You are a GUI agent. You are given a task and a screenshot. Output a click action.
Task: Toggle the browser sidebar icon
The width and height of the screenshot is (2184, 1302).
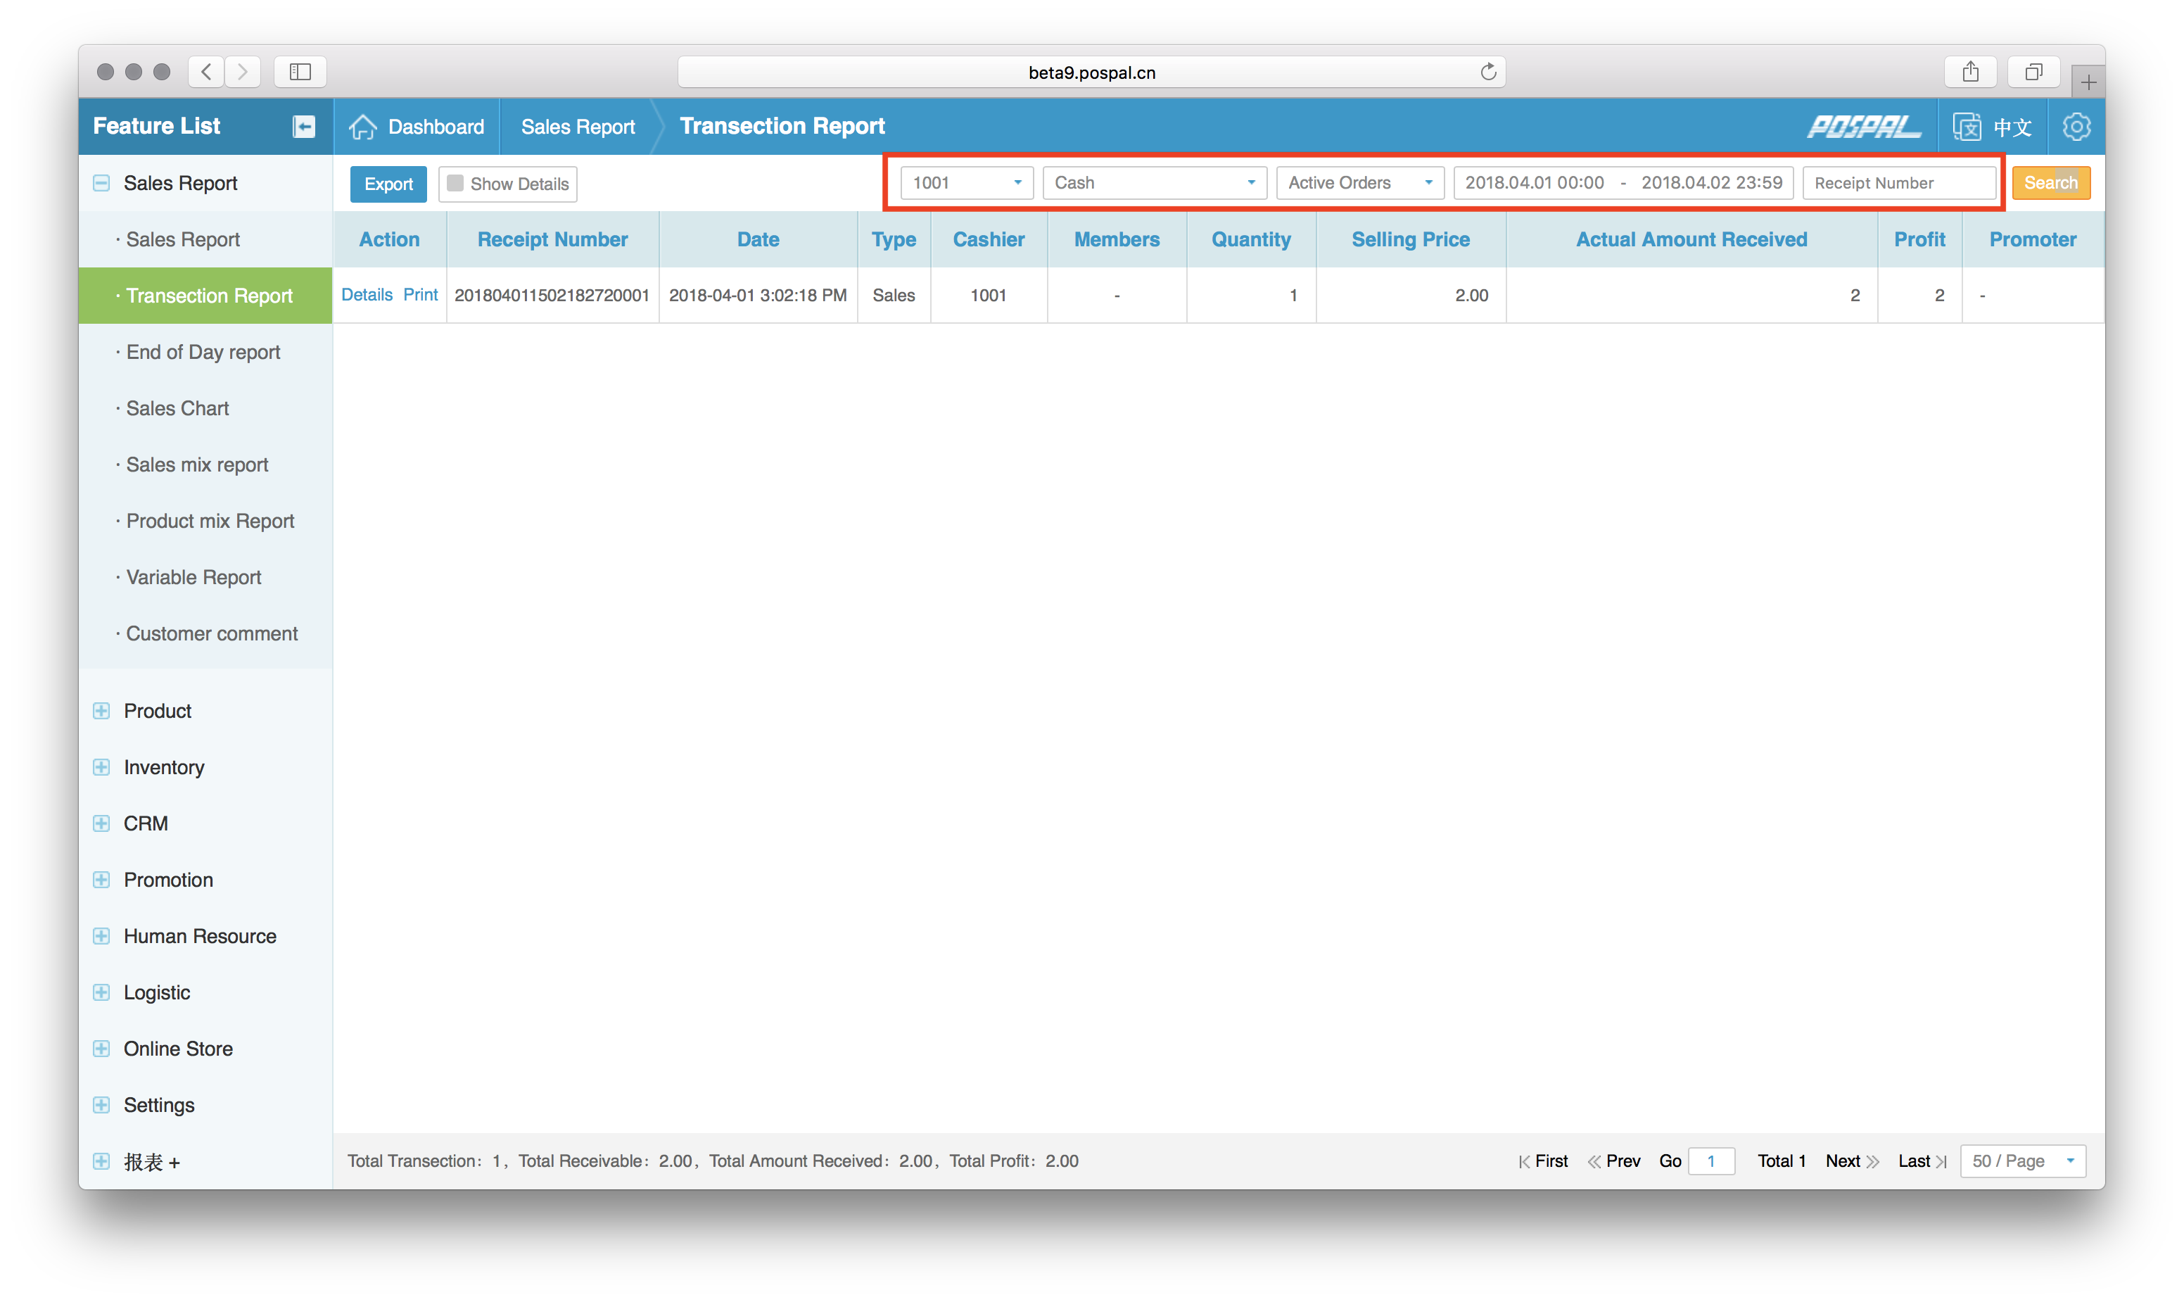(x=300, y=72)
